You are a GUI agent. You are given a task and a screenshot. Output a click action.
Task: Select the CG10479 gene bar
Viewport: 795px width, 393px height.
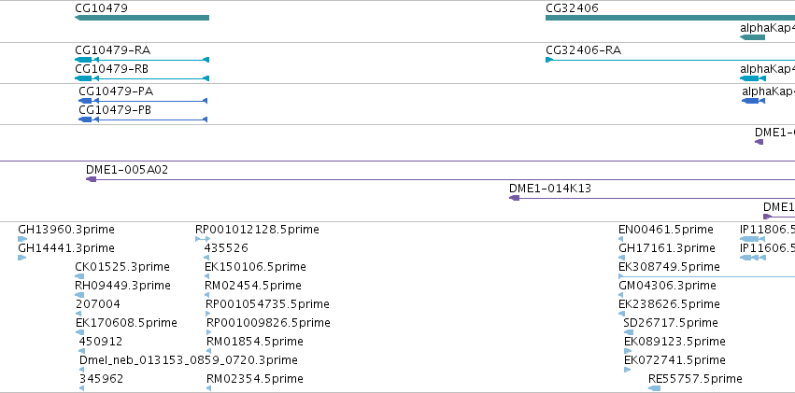[142, 18]
